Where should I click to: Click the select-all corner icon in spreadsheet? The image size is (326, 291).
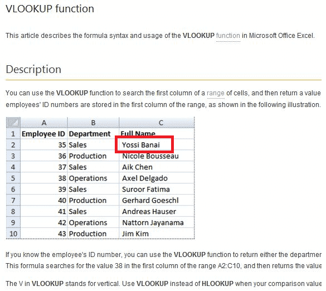coord(13,122)
